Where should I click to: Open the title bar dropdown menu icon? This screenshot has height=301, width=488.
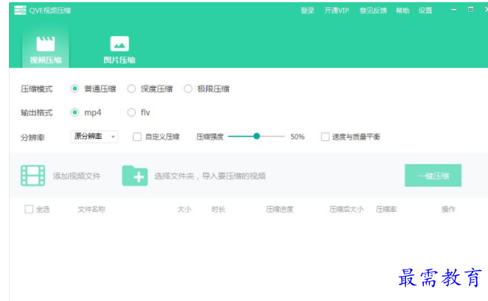click(452, 10)
